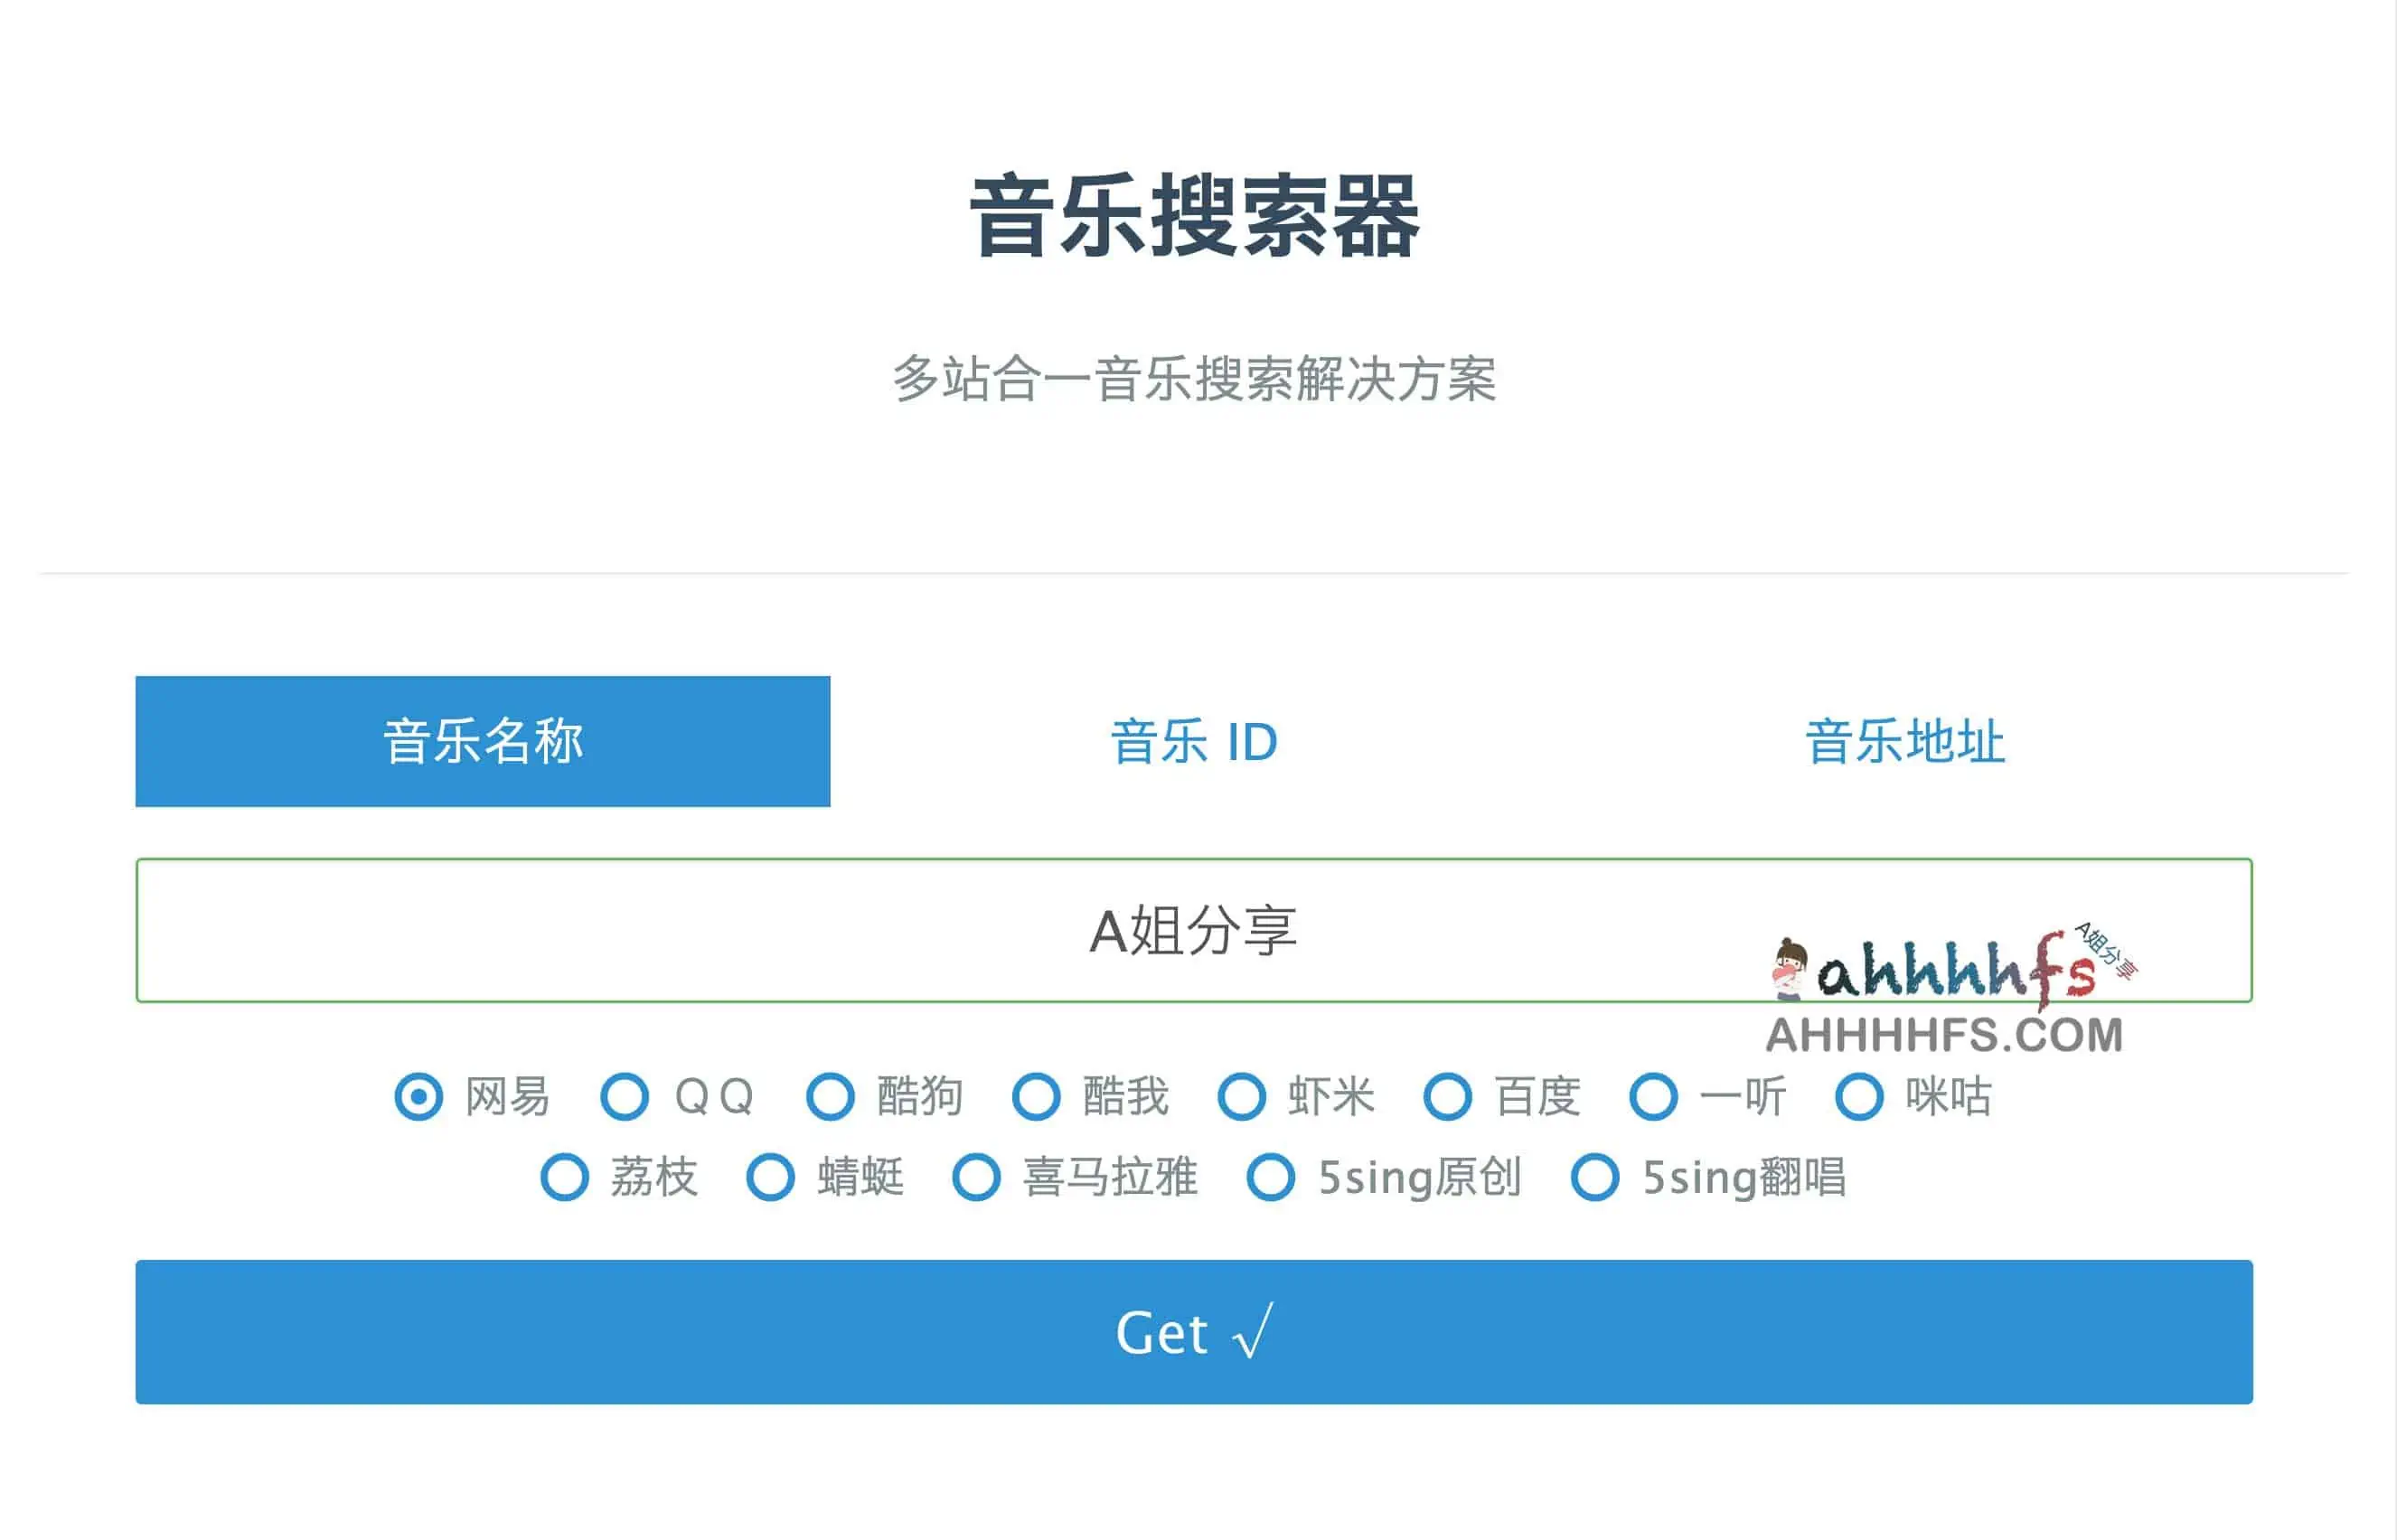Switch to the 音乐 ID tab
The image size is (2397, 1540).
point(1195,740)
